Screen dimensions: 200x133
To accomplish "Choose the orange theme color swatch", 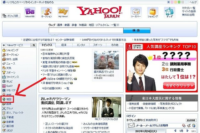I will pyautogui.click(x=176, y=2).
